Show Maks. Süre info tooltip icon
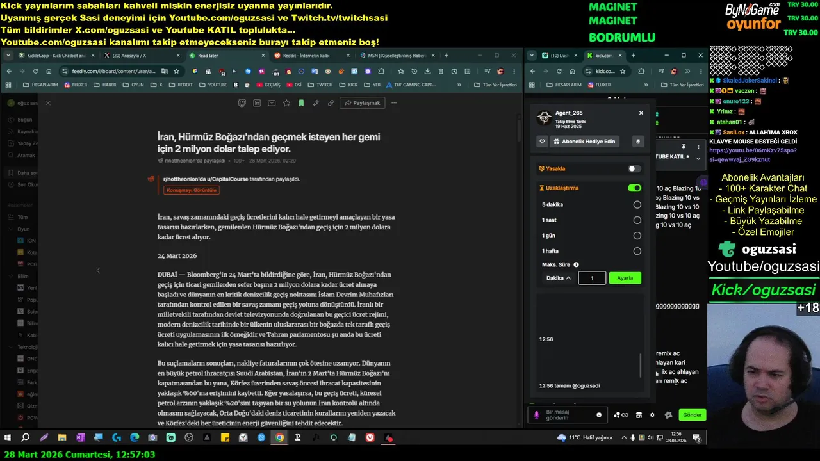This screenshot has height=461, width=820. 576,264
